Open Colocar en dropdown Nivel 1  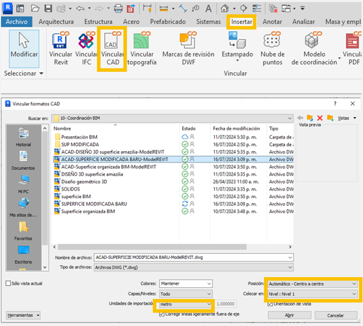tap(312, 294)
